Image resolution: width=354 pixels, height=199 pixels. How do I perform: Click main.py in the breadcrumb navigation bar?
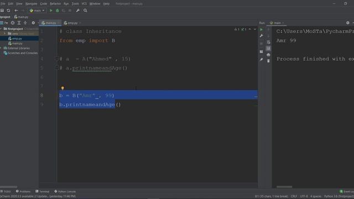[21, 17]
